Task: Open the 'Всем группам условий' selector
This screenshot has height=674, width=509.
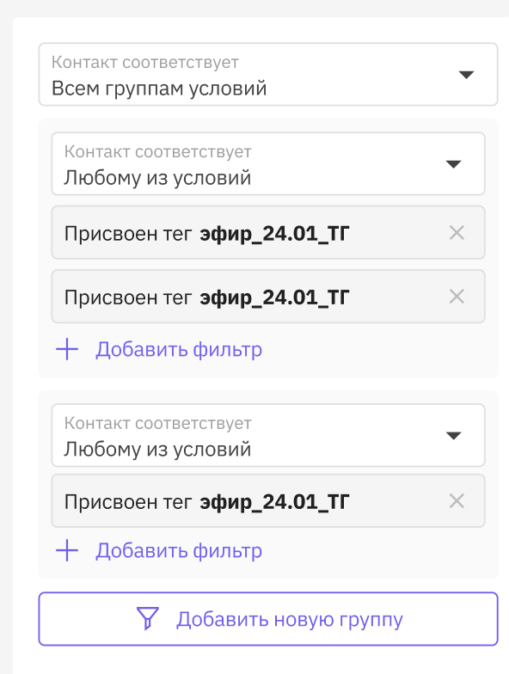Action: click(268, 74)
